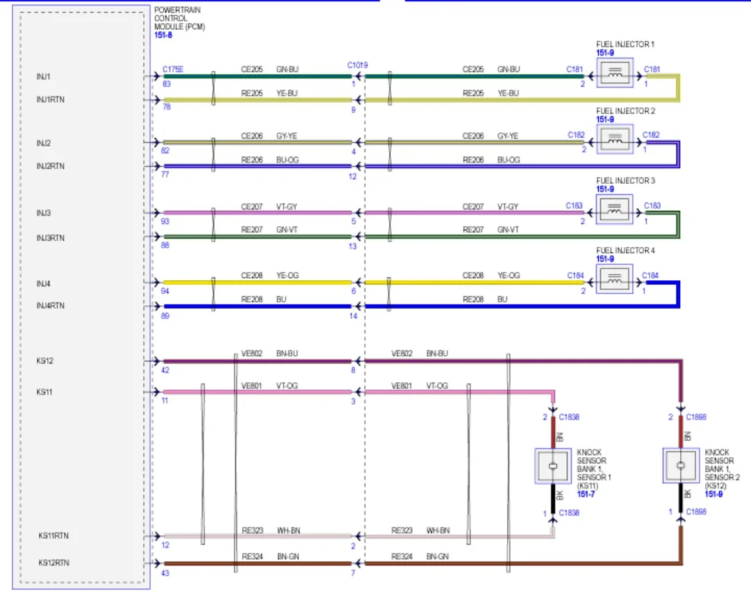Screen dimensions: 751x591
Task: Click the C1019 connector label
Action: 357,65
